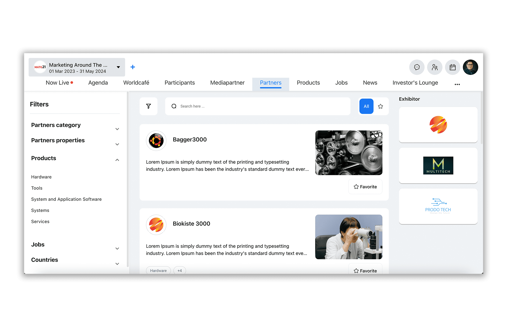Show favorites only with star toggle
The image size is (507, 327).
tap(381, 106)
